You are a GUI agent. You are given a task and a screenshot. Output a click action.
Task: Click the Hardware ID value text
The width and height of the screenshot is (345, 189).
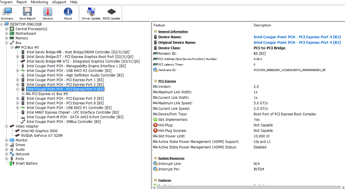pos(290,70)
